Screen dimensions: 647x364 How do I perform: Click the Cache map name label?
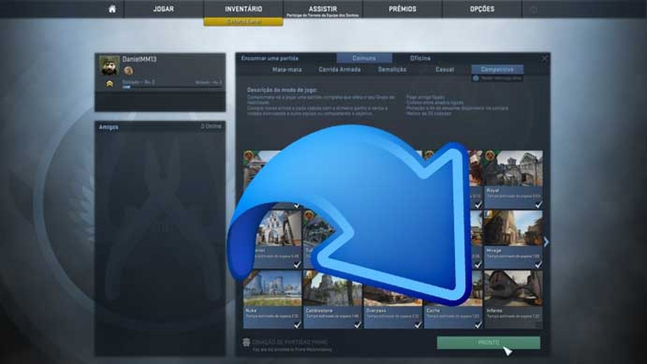coord(433,310)
